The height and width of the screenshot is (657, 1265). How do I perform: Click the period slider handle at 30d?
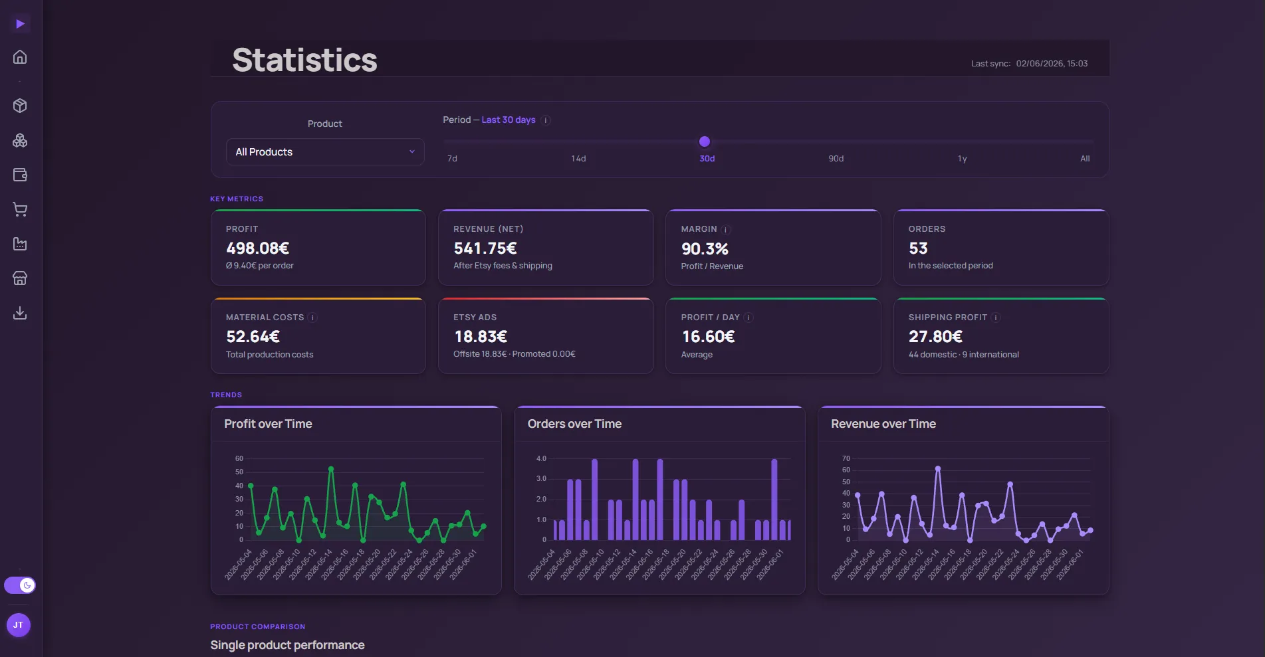tap(705, 141)
